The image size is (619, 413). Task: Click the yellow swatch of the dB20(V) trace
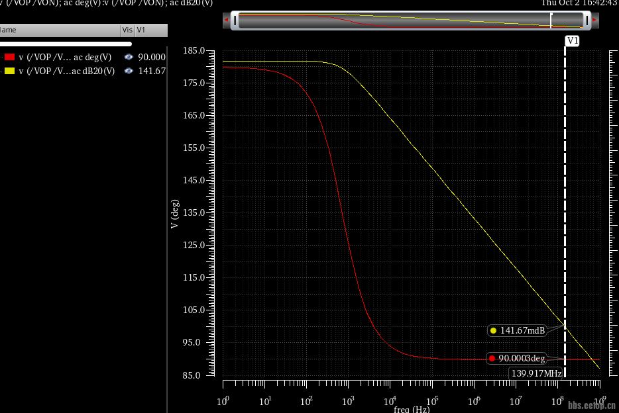(x=9, y=71)
